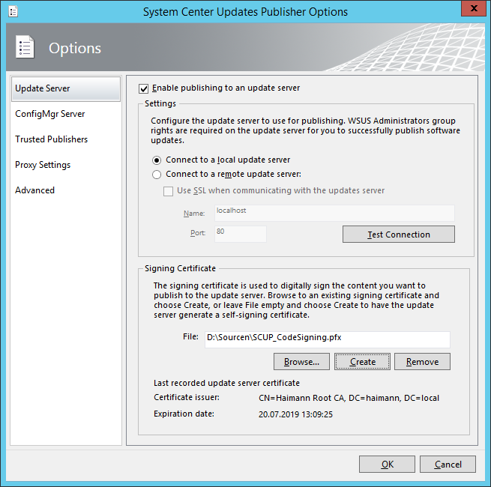Click the Options header list icon
491x487 pixels.
25,47
